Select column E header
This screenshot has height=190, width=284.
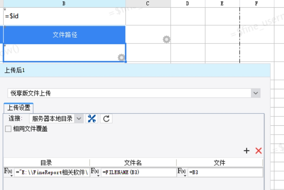pyautogui.click(x=222, y=4)
